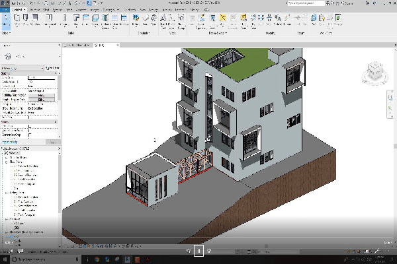Click the search help input field
This screenshot has height=264, width=397.
point(306,3)
